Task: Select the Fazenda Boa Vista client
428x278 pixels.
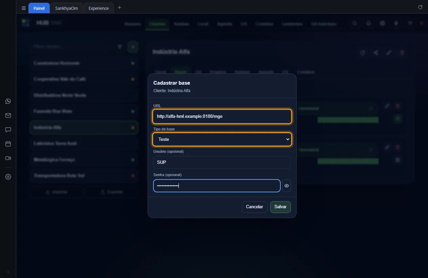Action: pos(84,111)
